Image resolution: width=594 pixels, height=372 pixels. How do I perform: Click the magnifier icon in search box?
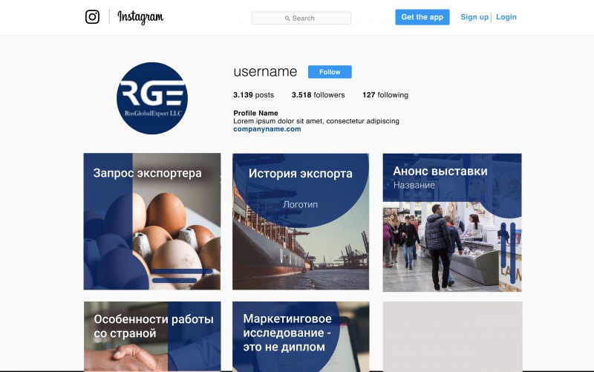click(x=287, y=18)
